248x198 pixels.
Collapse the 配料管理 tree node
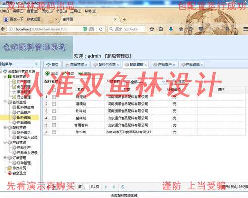click(5, 127)
